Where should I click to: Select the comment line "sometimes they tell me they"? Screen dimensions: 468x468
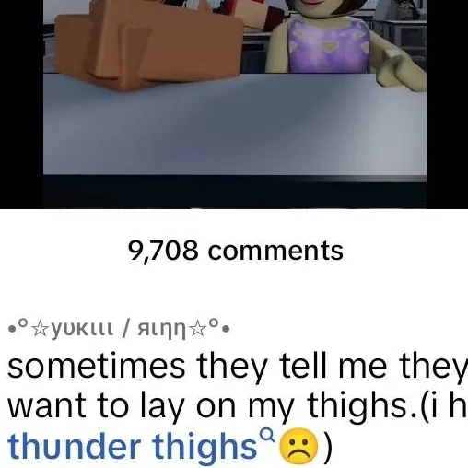point(238,367)
